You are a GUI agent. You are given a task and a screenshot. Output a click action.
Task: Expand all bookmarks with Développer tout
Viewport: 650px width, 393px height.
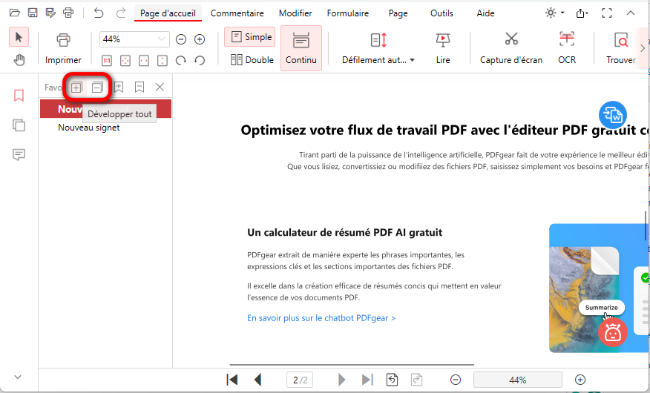click(76, 87)
